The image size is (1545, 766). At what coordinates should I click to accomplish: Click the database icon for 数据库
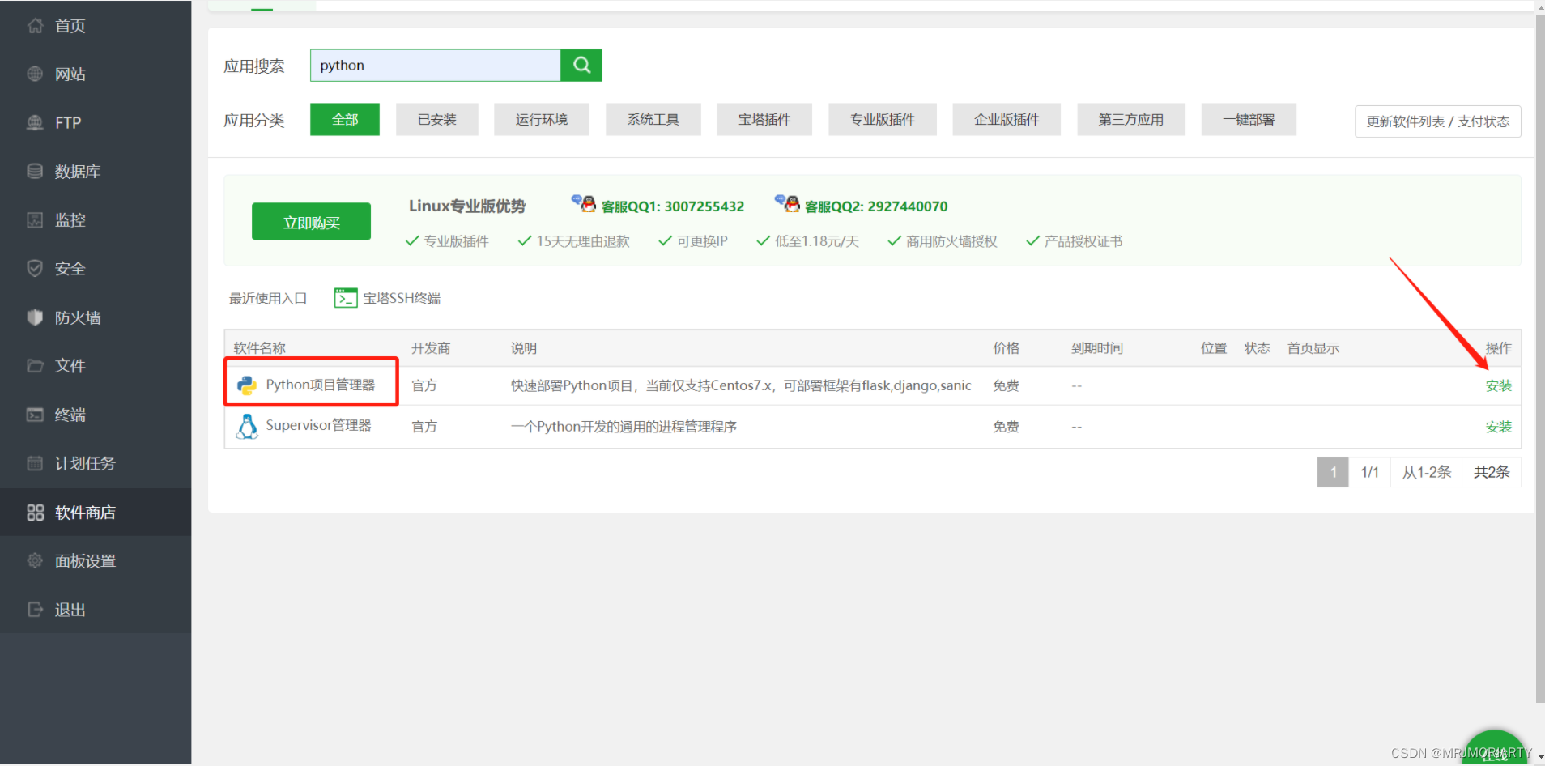[35, 171]
